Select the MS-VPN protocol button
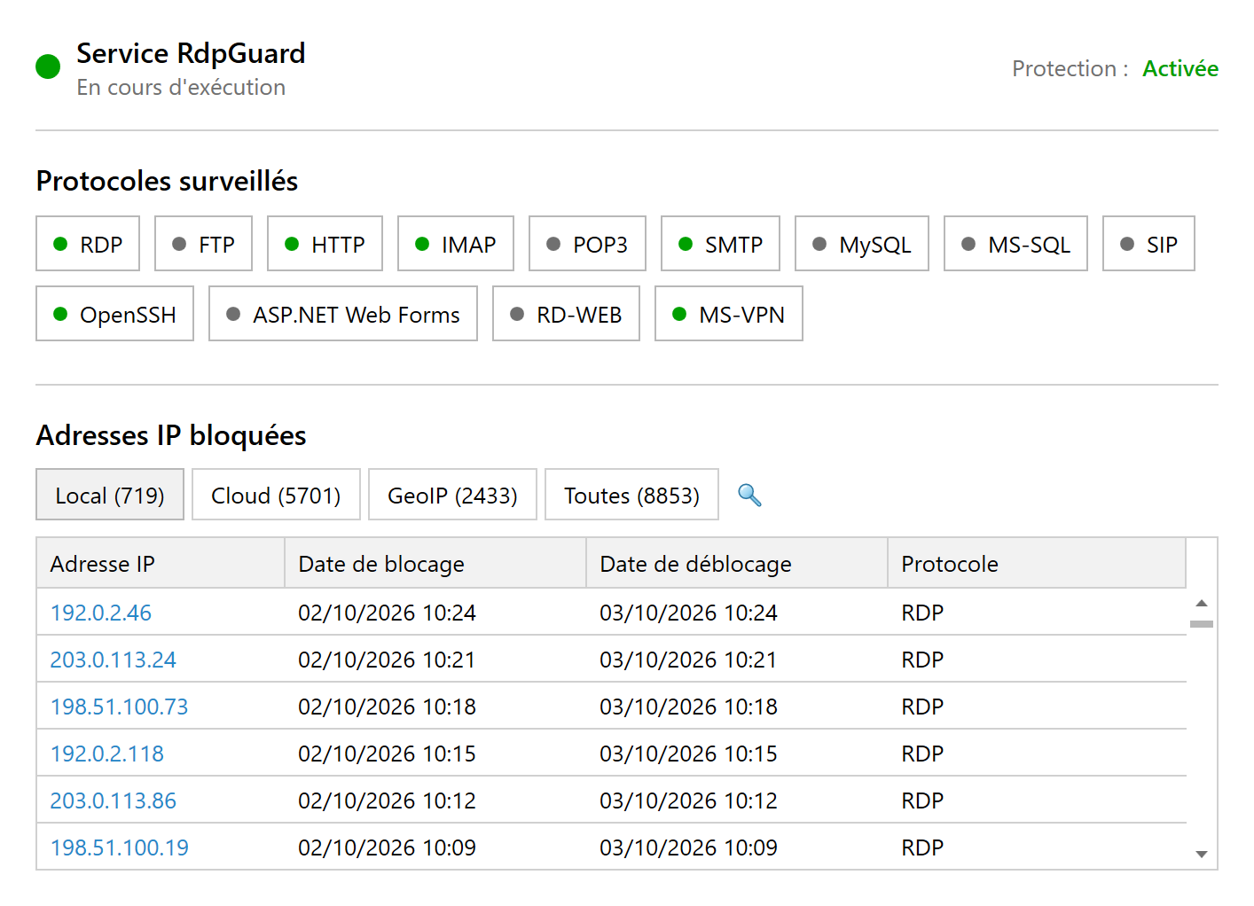This screenshot has width=1254, height=906. [x=729, y=314]
